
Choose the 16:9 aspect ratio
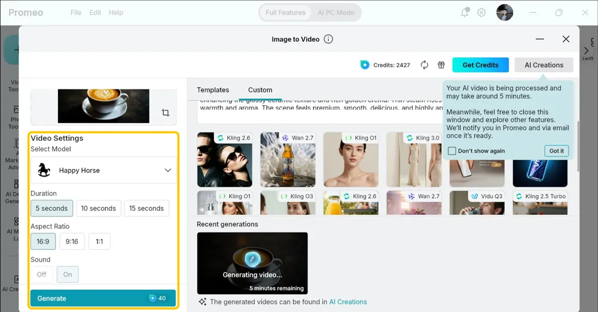43,241
